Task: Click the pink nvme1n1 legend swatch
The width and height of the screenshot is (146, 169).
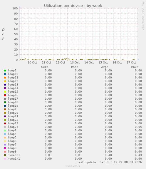Action: (x=5, y=159)
